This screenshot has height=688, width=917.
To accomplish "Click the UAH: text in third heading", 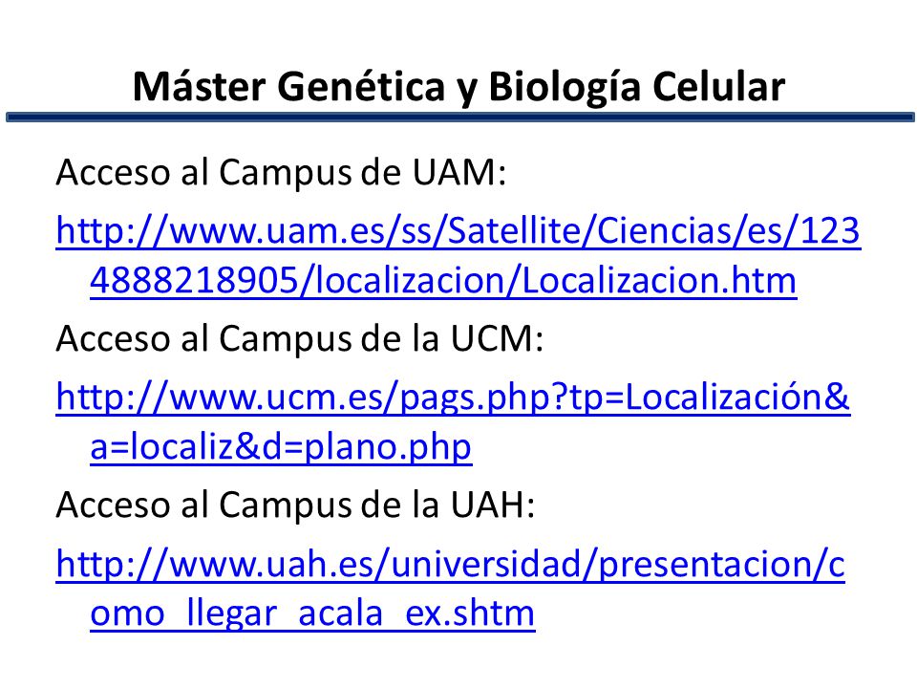I will pyautogui.click(x=493, y=505).
